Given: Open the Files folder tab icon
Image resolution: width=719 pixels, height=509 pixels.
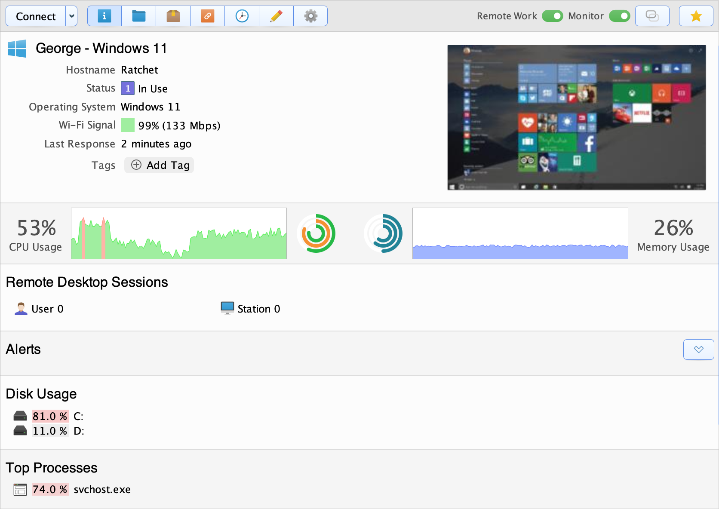Looking at the screenshot, I should click(139, 16).
